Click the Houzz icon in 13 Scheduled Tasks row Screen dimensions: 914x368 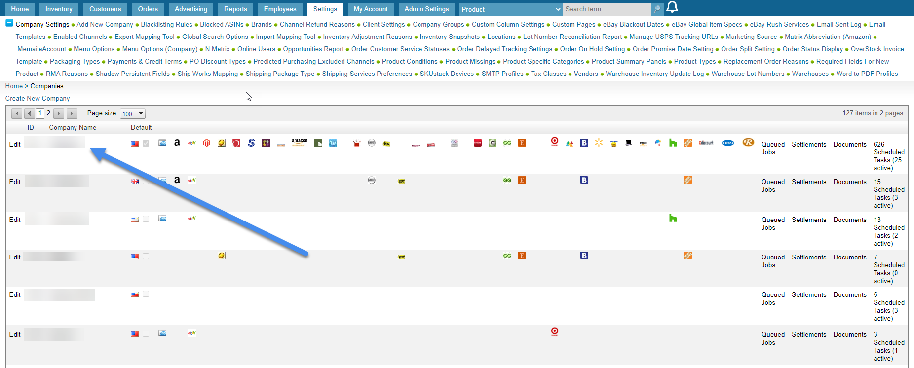[673, 218]
